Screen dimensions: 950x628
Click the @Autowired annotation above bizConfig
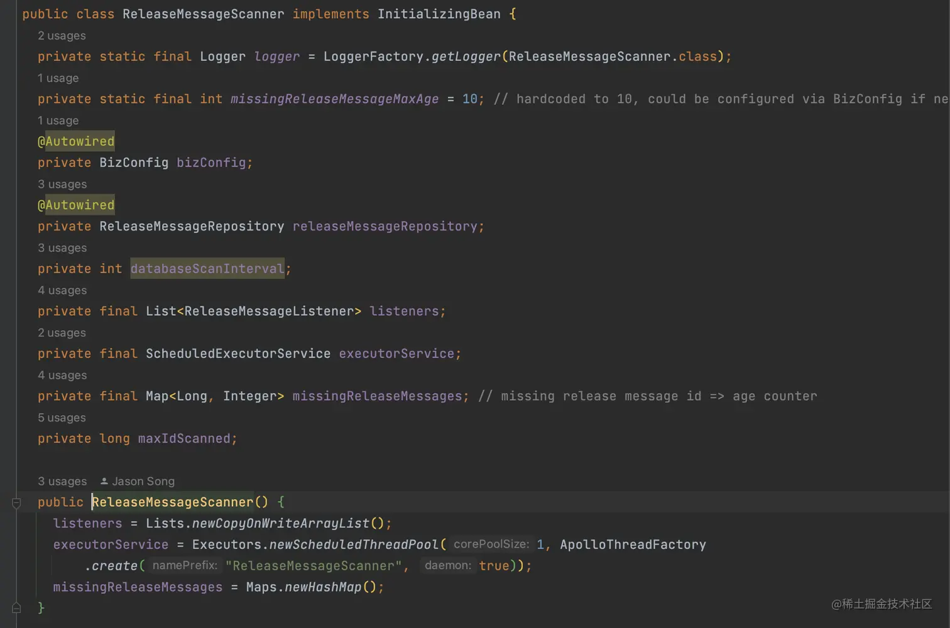point(76,141)
